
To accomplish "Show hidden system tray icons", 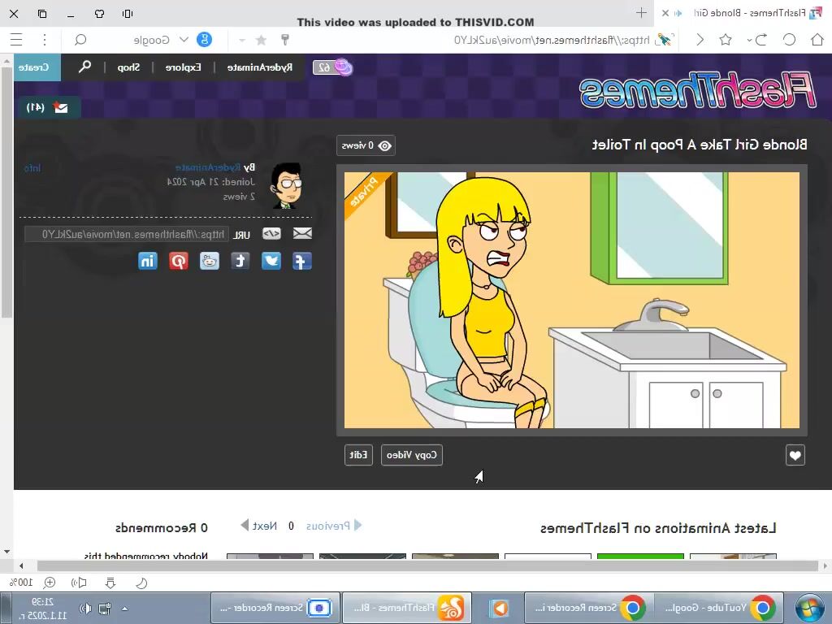I will [x=124, y=608].
